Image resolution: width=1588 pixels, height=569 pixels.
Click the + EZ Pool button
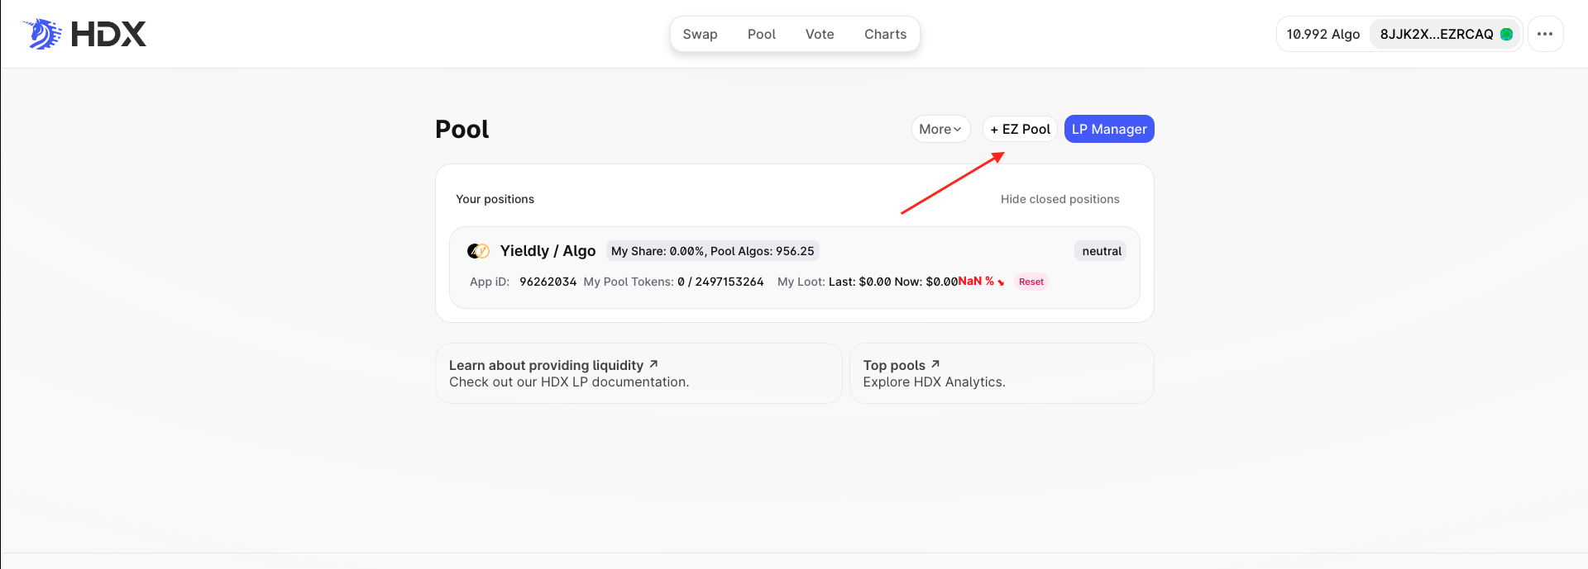(1020, 129)
